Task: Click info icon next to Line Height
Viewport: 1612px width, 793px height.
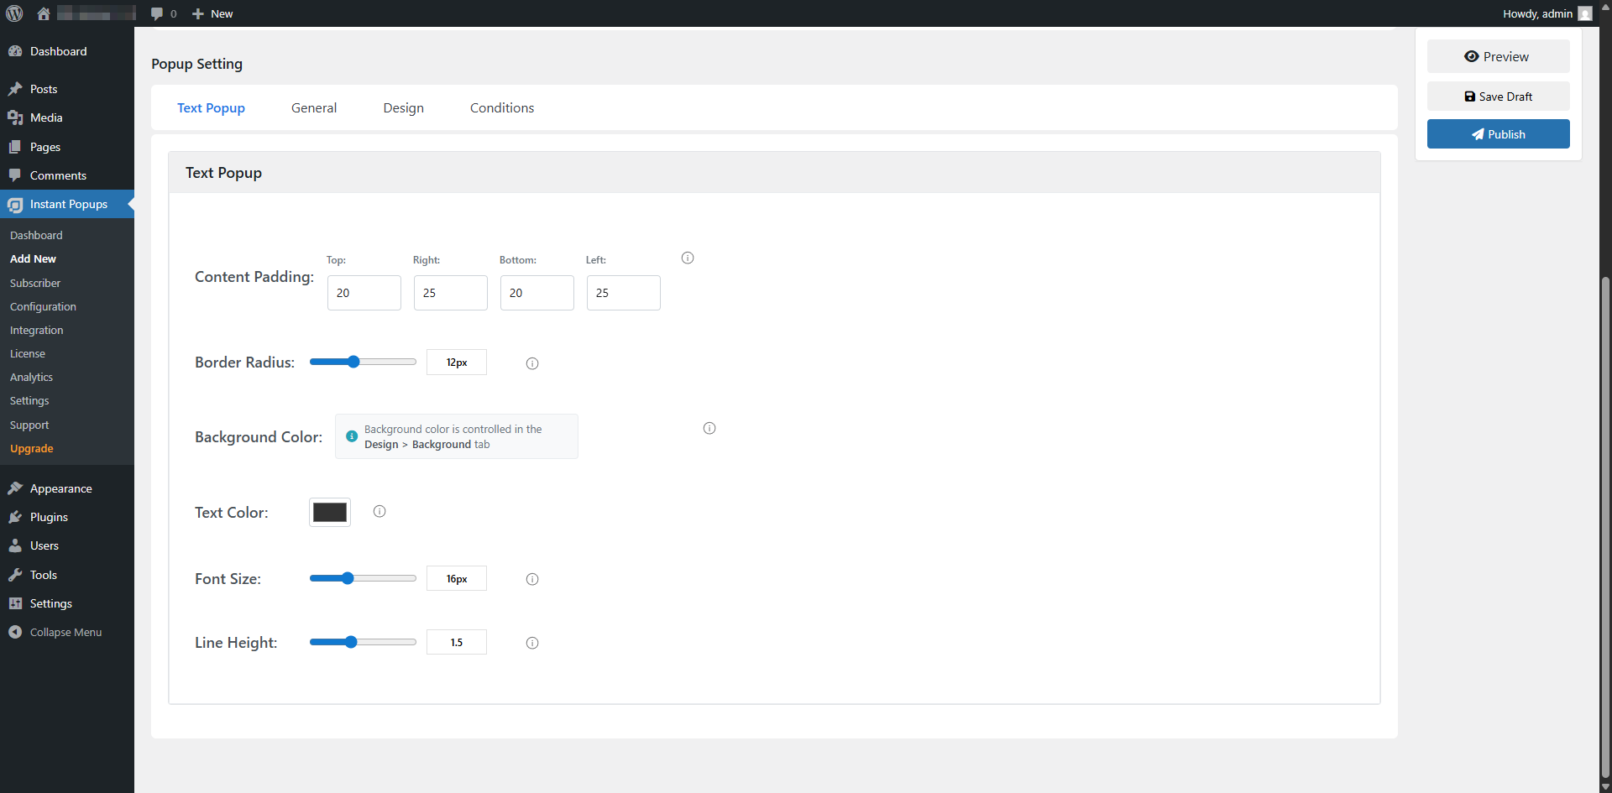Action: [532, 643]
